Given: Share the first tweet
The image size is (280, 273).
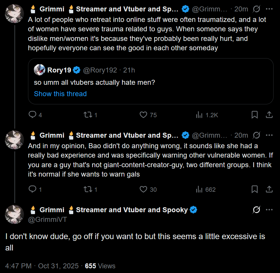Looking at the screenshot, I should (269, 115).
